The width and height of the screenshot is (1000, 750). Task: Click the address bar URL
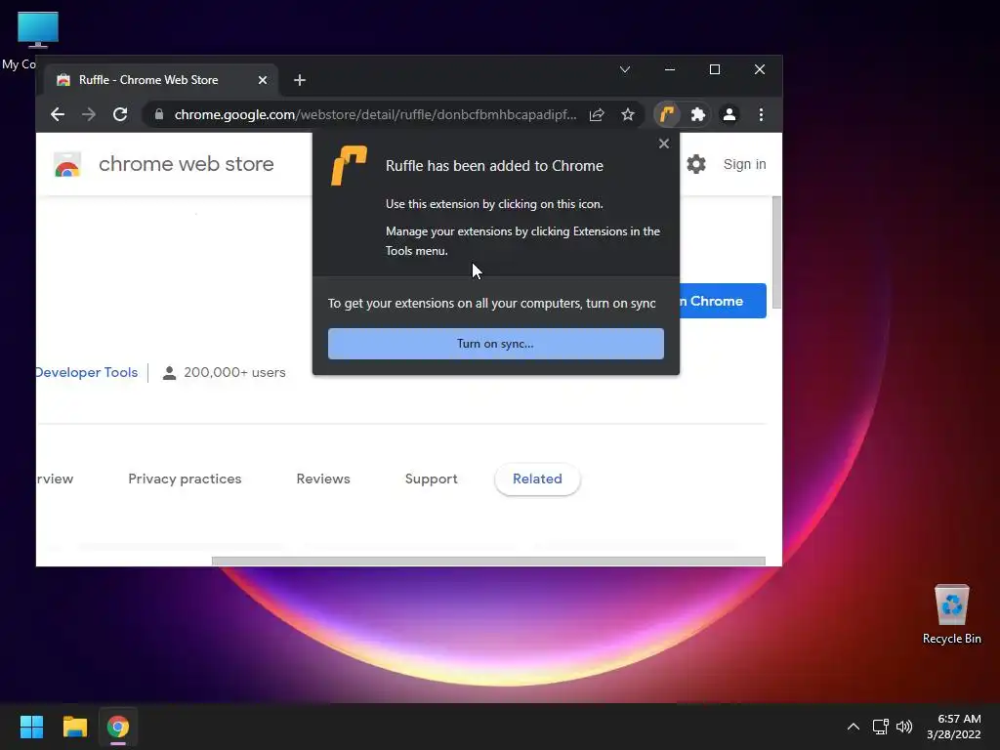coord(375,115)
